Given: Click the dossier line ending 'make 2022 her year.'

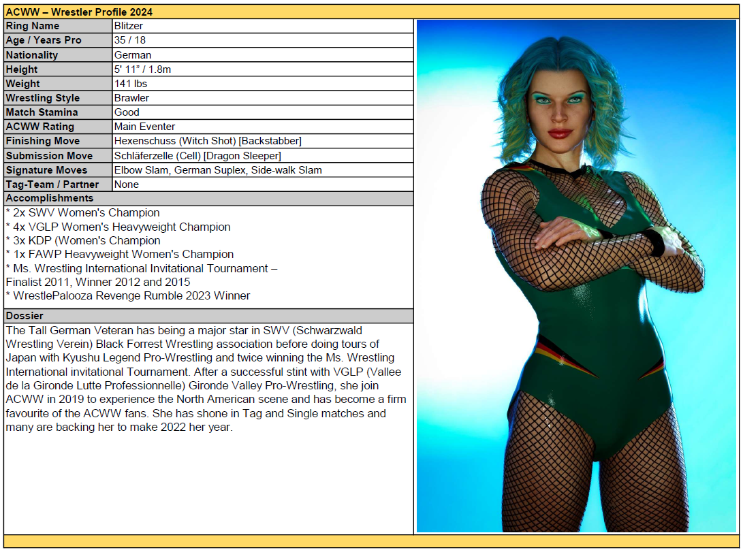Looking at the screenshot, I should pos(119,427).
